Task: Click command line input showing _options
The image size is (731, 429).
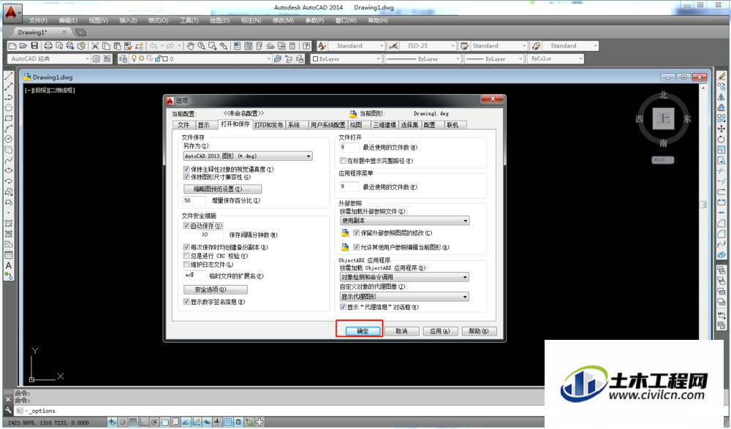Action: coord(280,411)
